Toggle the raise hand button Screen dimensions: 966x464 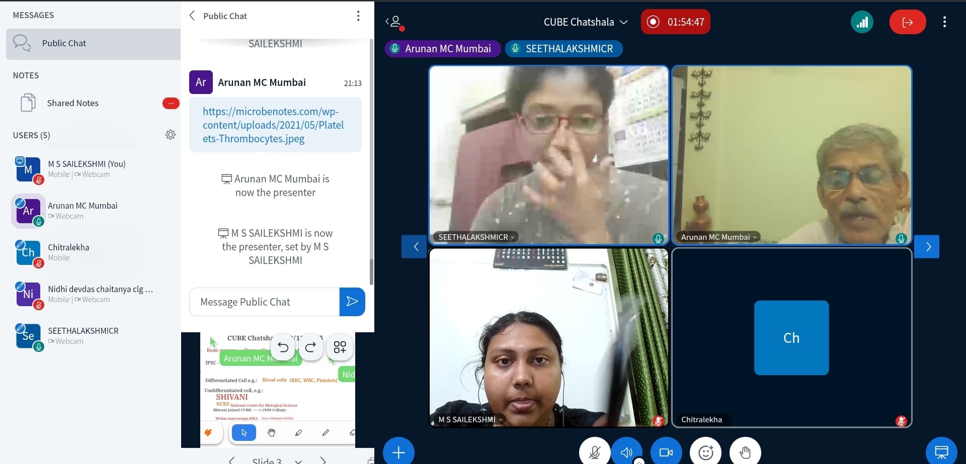pyautogui.click(x=745, y=452)
